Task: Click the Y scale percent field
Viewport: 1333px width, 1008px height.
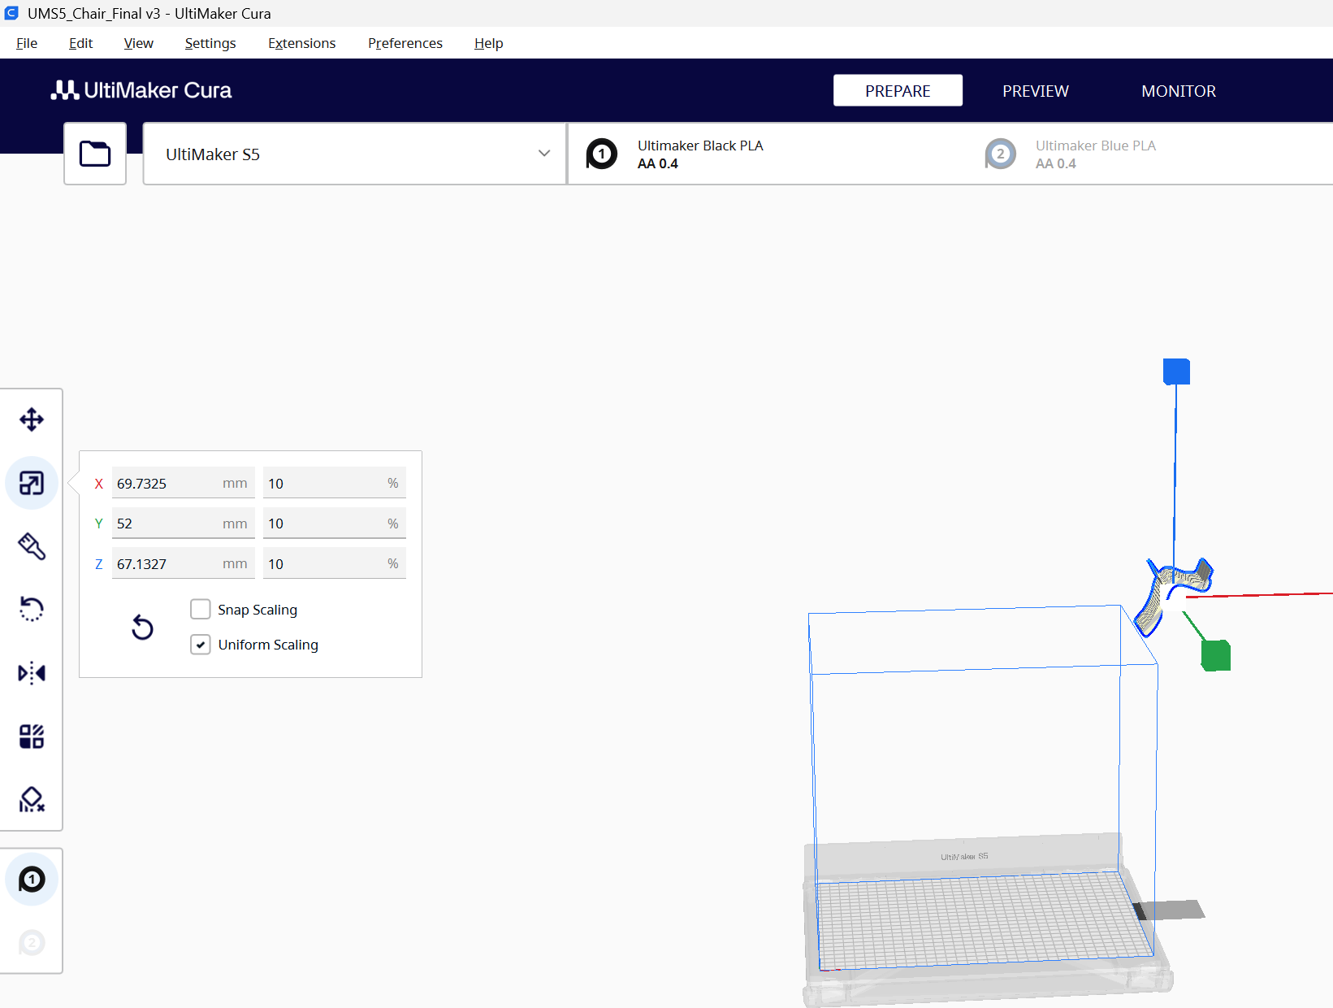Action: 335,524
